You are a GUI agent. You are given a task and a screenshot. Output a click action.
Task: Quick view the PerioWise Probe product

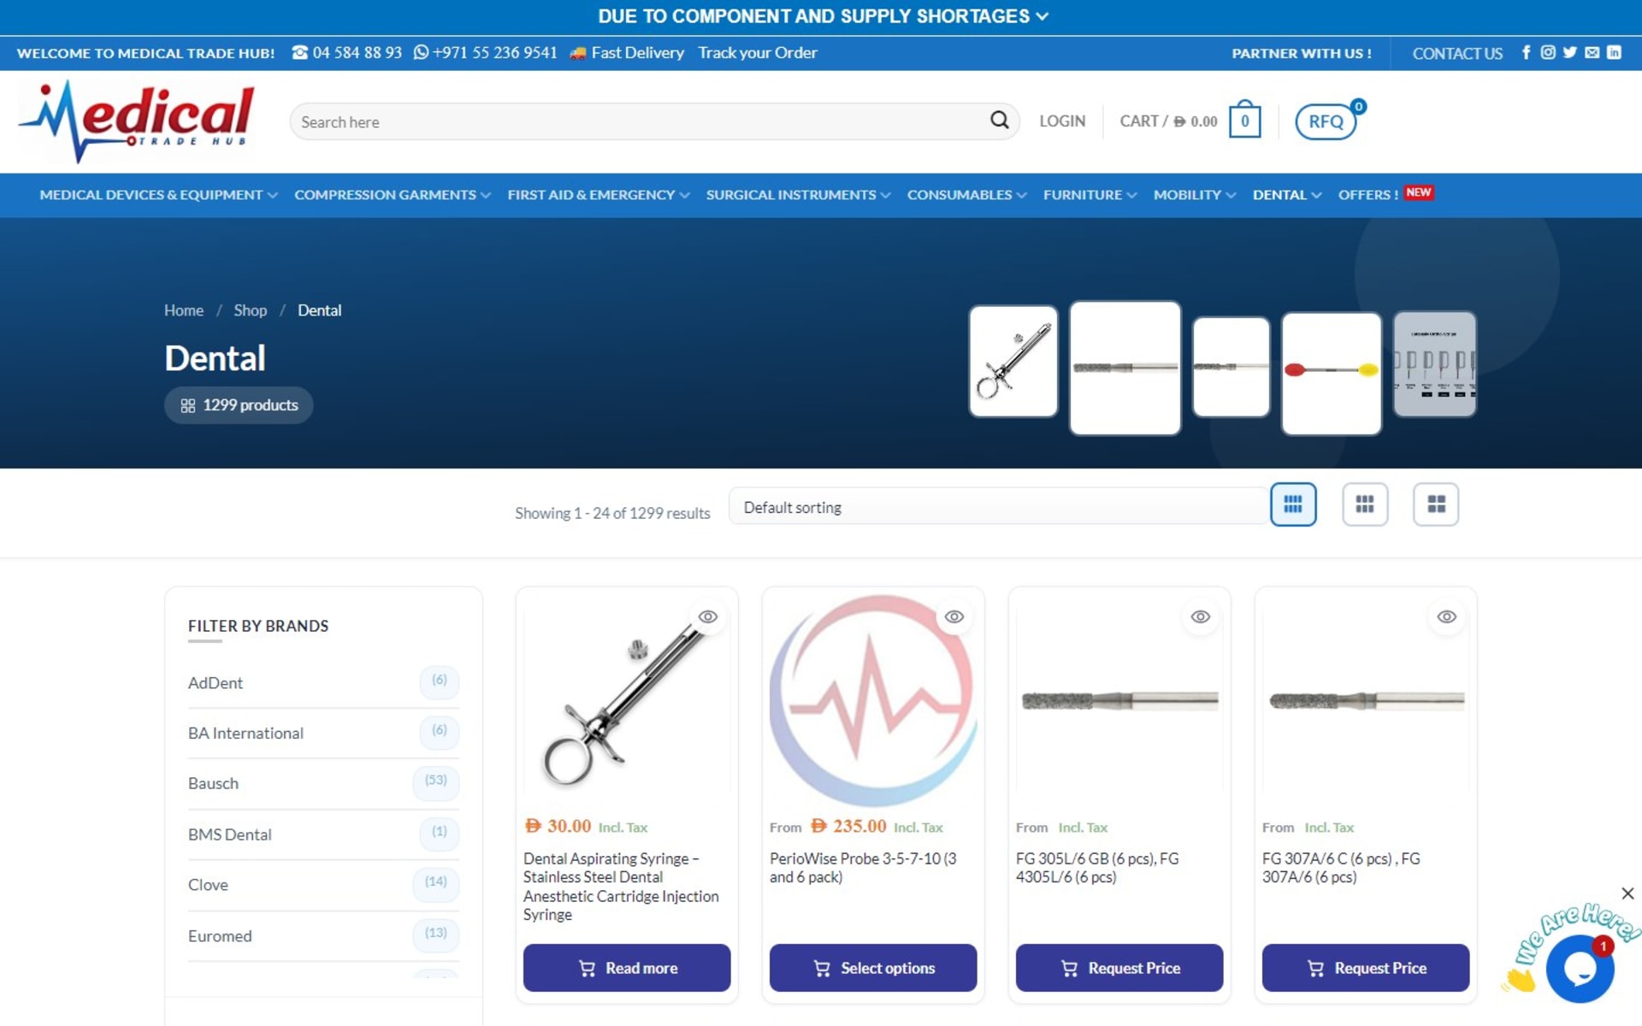[954, 616]
